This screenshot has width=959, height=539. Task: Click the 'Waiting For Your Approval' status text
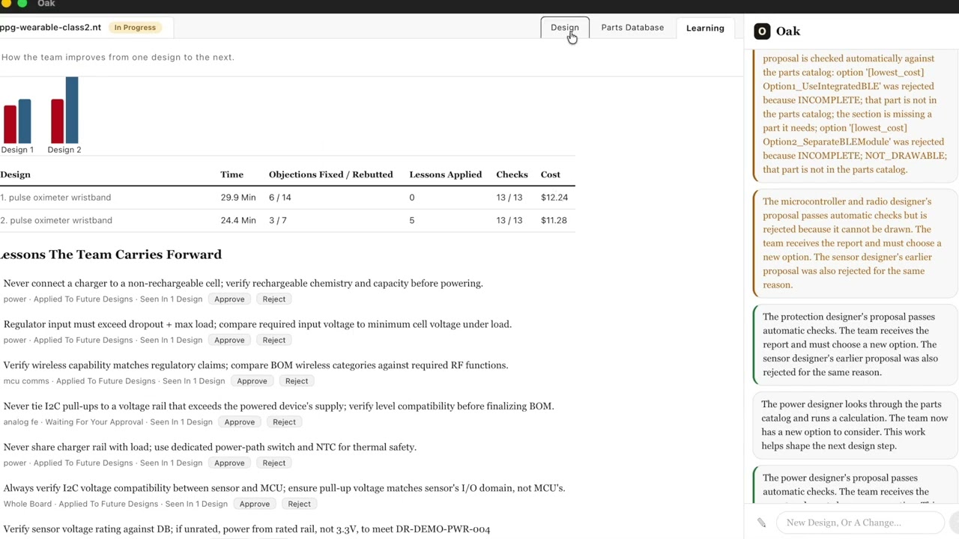tap(94, 422)
